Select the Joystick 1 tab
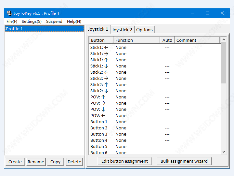Image resolution: width=234 pixels, height=176 pixels. pyautogui.click(x=98, y=29)
